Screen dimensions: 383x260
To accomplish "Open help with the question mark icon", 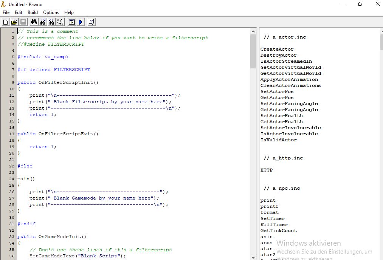I will pyautogui.click(x=91, y=22).
